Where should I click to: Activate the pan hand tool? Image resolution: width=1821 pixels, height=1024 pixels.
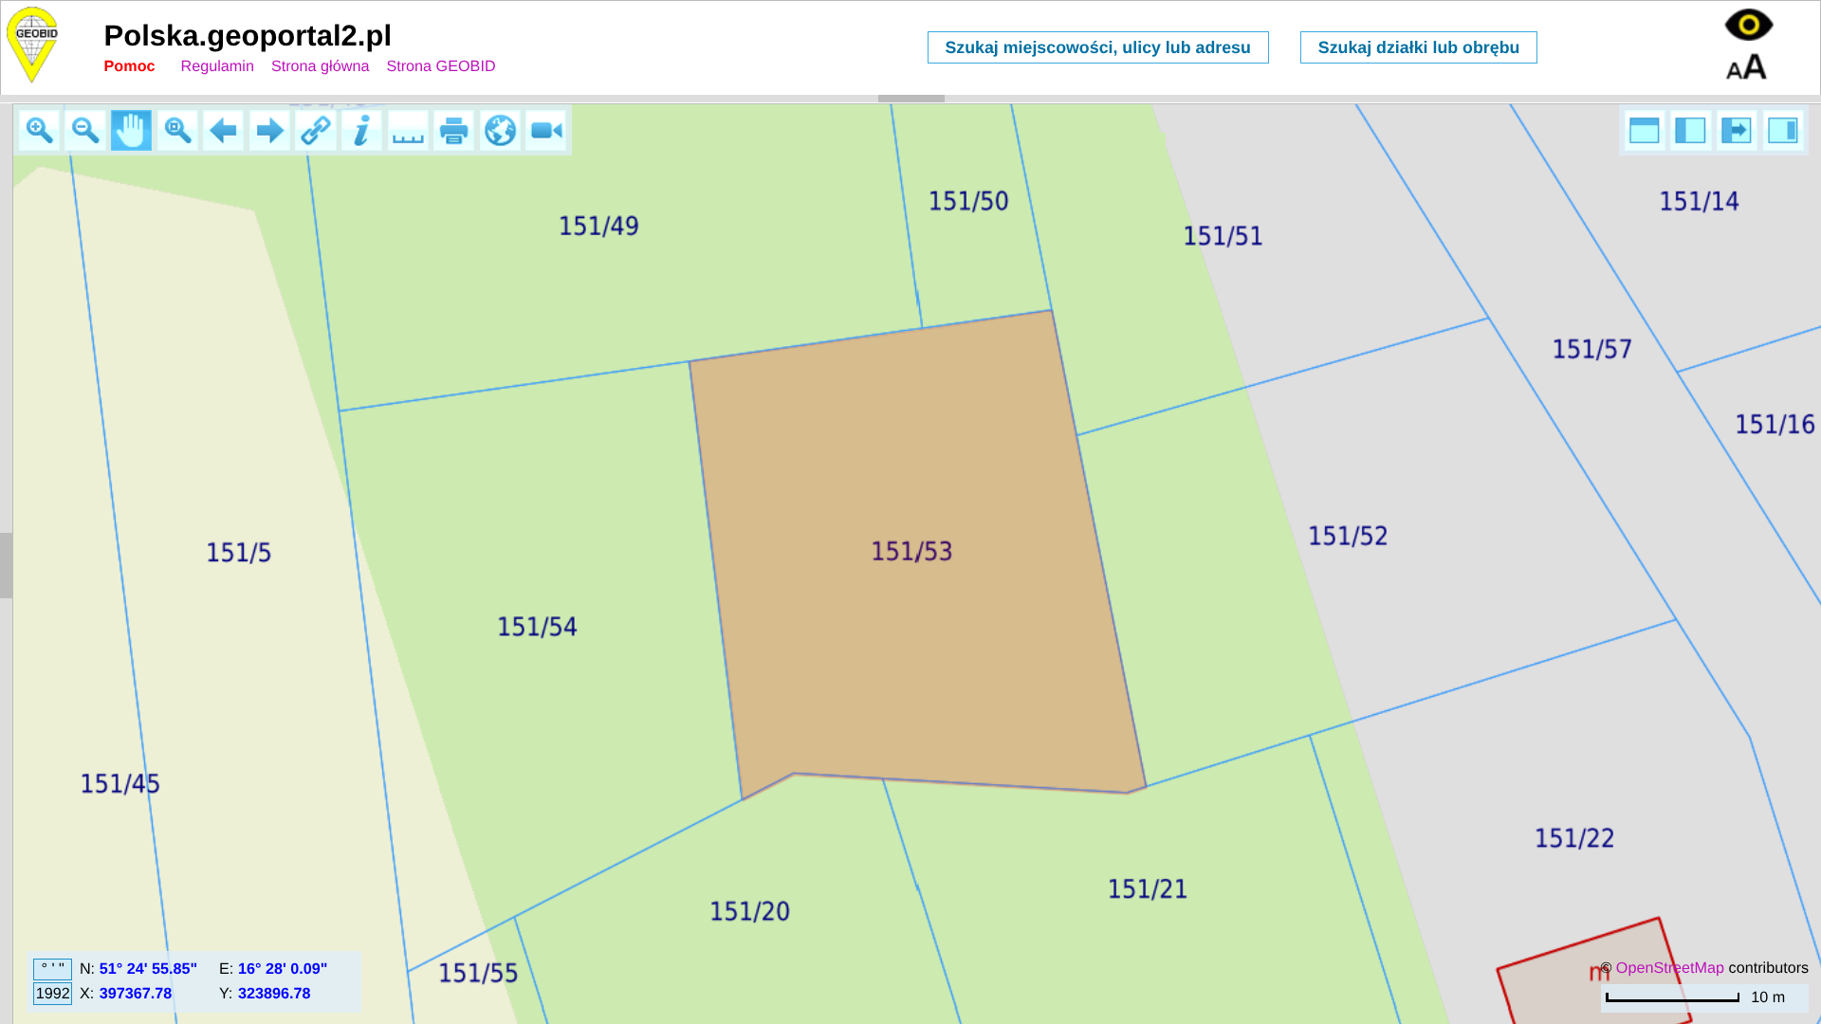click(x=131, y=130)
